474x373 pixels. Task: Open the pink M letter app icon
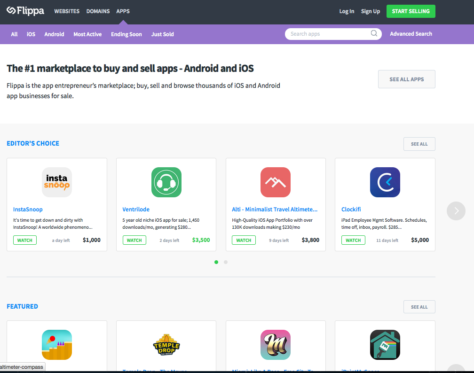(x=276, y=345)
